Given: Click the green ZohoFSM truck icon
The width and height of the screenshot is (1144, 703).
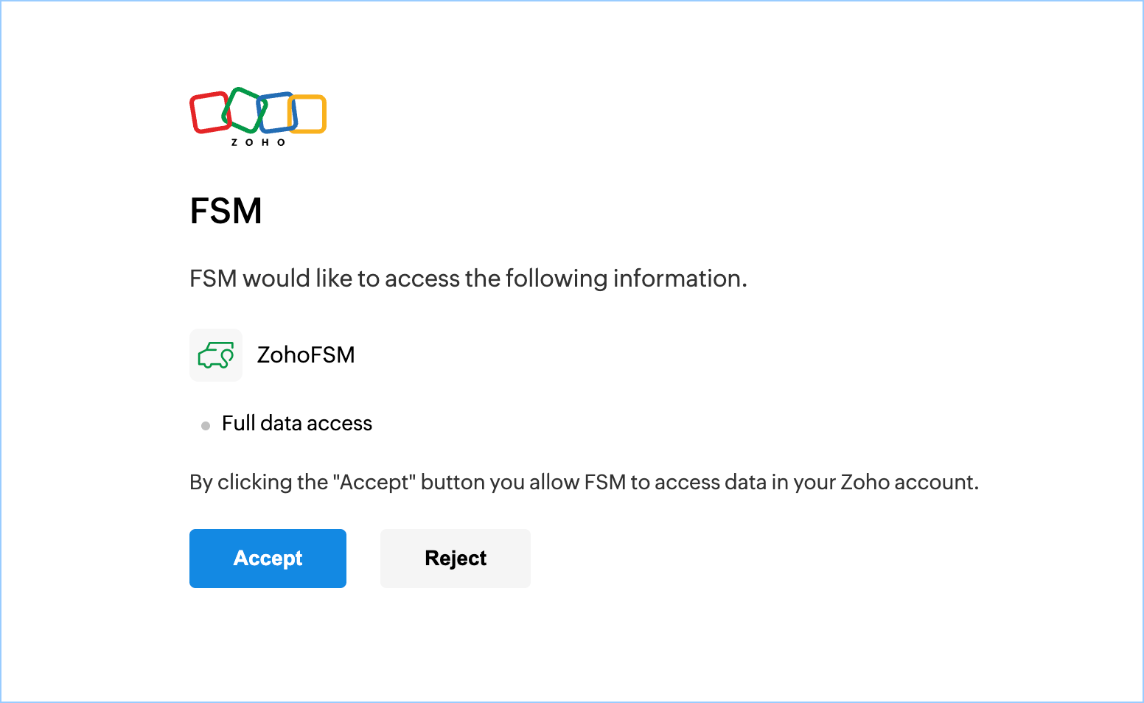Looking at the screenshot, I should click(214, 356).
